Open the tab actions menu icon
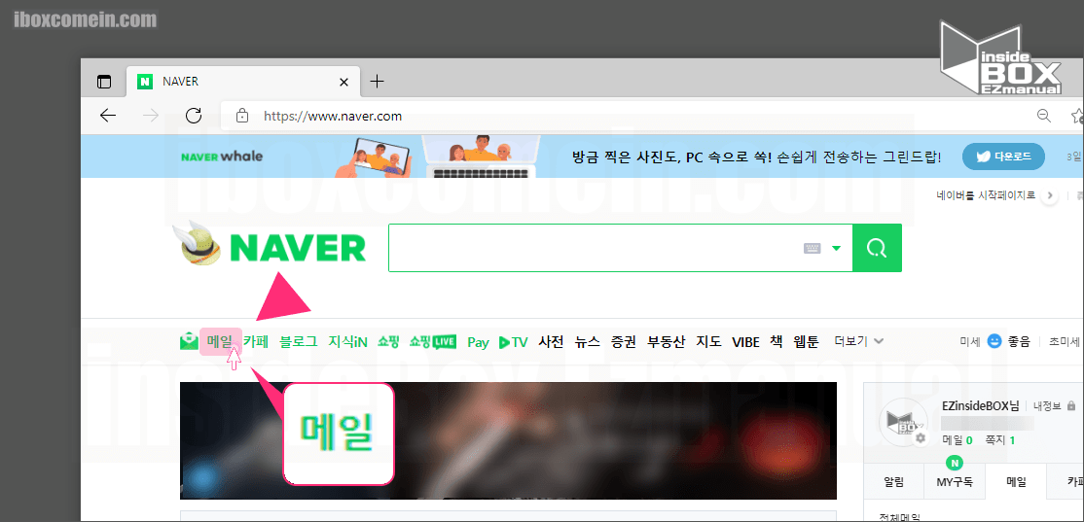 pos(104,82)
